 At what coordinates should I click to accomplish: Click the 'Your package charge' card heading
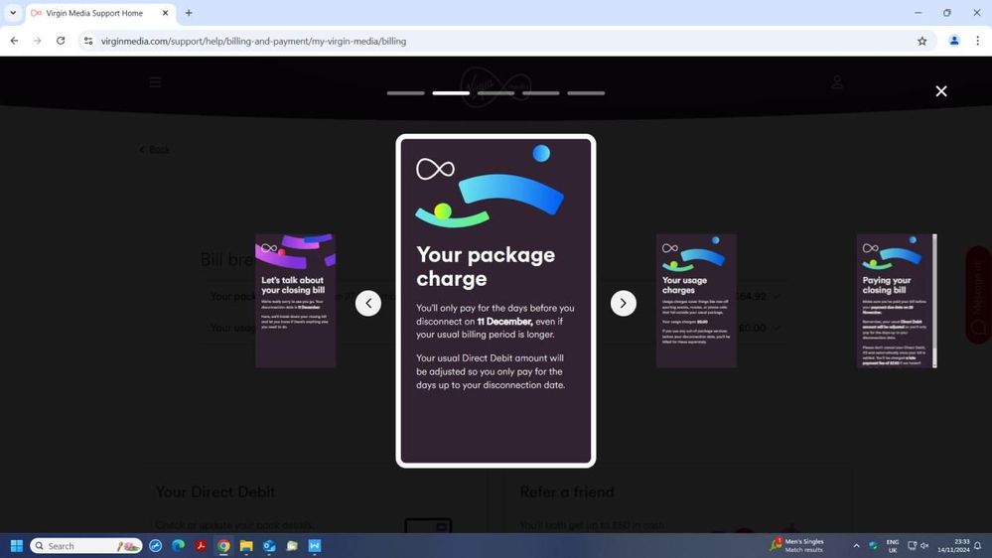[486, 266]
